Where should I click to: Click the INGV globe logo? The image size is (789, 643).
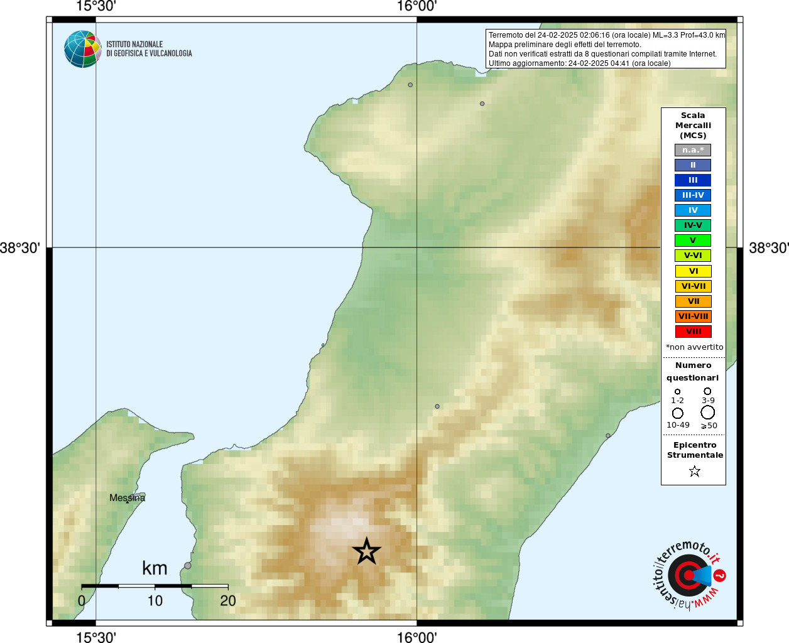click(x=83, y=49)
